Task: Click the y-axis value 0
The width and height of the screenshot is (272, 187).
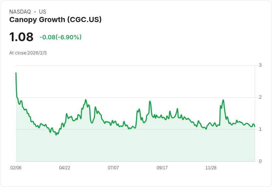Action: point(260,161)
